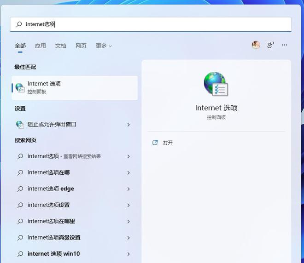This screenshot has width=304, height=263.
Task: Switch to the 文档 tab
Action: [61, 46]
